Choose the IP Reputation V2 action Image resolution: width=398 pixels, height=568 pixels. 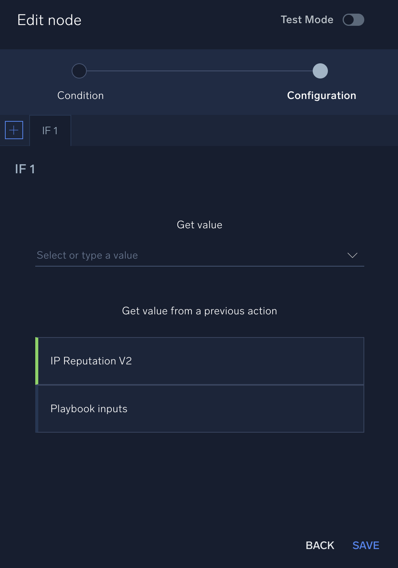pyautogui.click(x=200, y=361)
